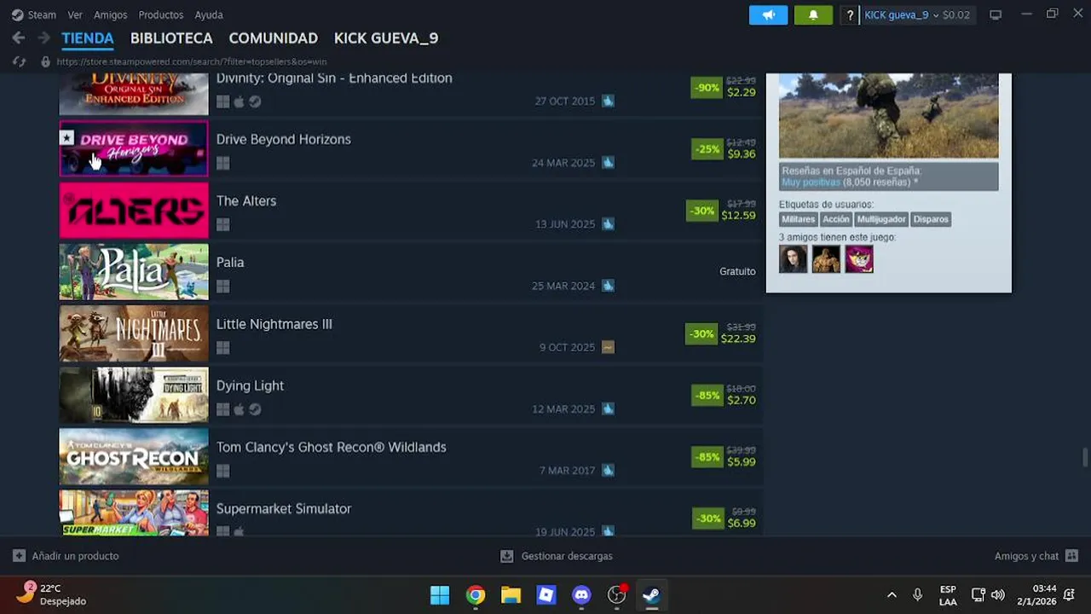Click the Añadir un producto plus icon
This screenshot has width=1091, height=614.
pos(19,556)
